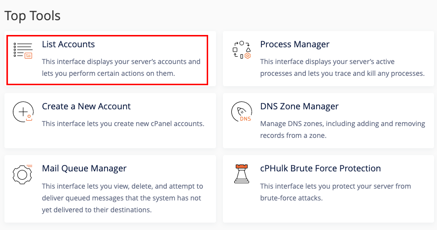Click the Manage DNS zones description text
The height and width of the screenshot is (230, 437).
[x=342, y=130]
